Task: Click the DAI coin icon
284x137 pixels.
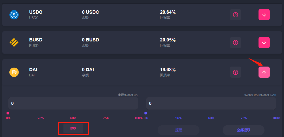Action: point(14,72)
